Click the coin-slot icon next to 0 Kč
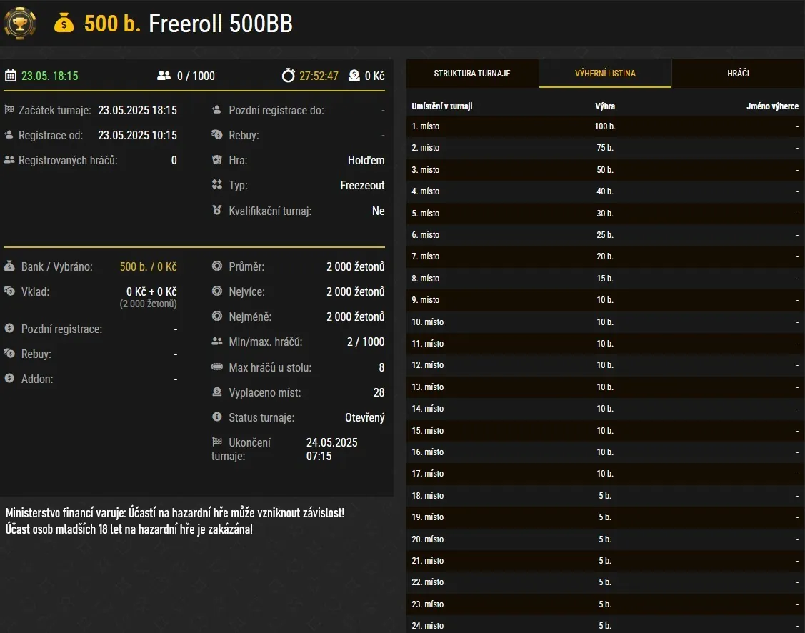Screen dimensions: 805x633 pyautogui.click(x=353, y=76)
